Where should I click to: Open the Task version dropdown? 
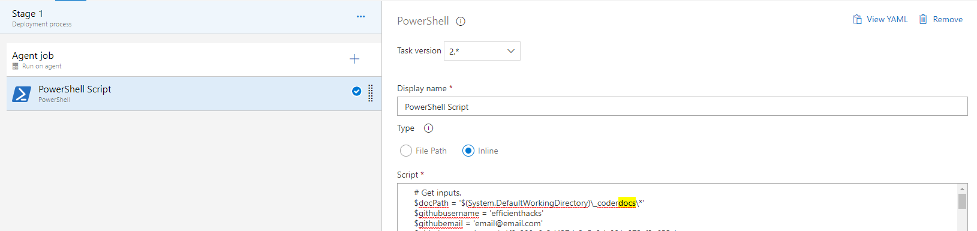tap(482, 51)
